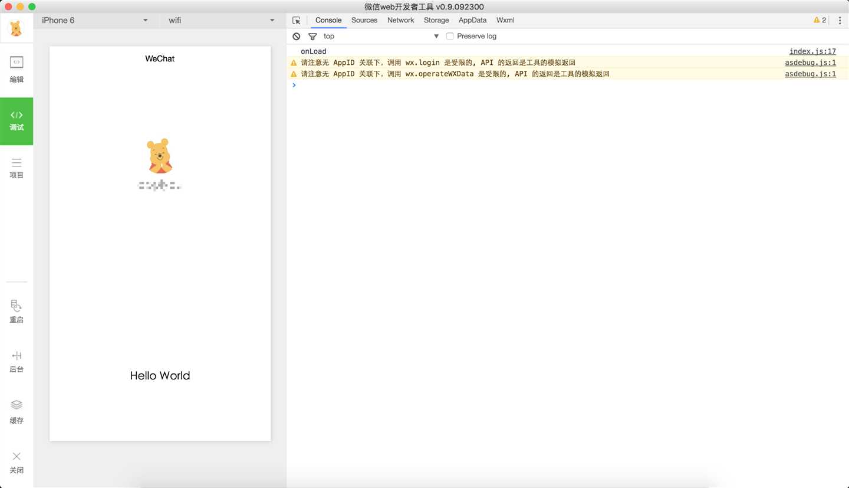
Task: Click the warning icon on the wx.operateWXData message
Action: [294, 74]
